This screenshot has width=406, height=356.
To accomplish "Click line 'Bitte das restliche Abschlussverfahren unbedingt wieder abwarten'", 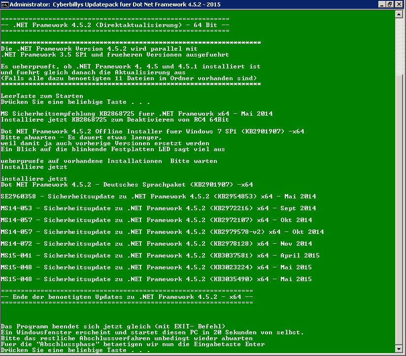I will click(x=127, y=338).
